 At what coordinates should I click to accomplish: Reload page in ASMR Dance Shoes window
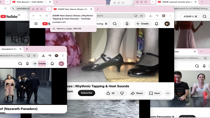click(47, 16)
